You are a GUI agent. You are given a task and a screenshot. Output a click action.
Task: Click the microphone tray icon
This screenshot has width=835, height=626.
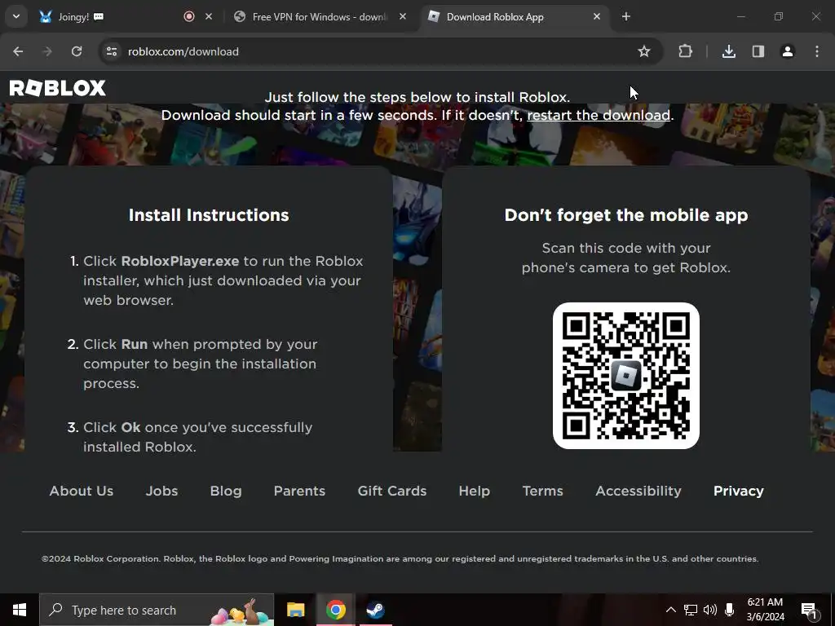(730, 610)
